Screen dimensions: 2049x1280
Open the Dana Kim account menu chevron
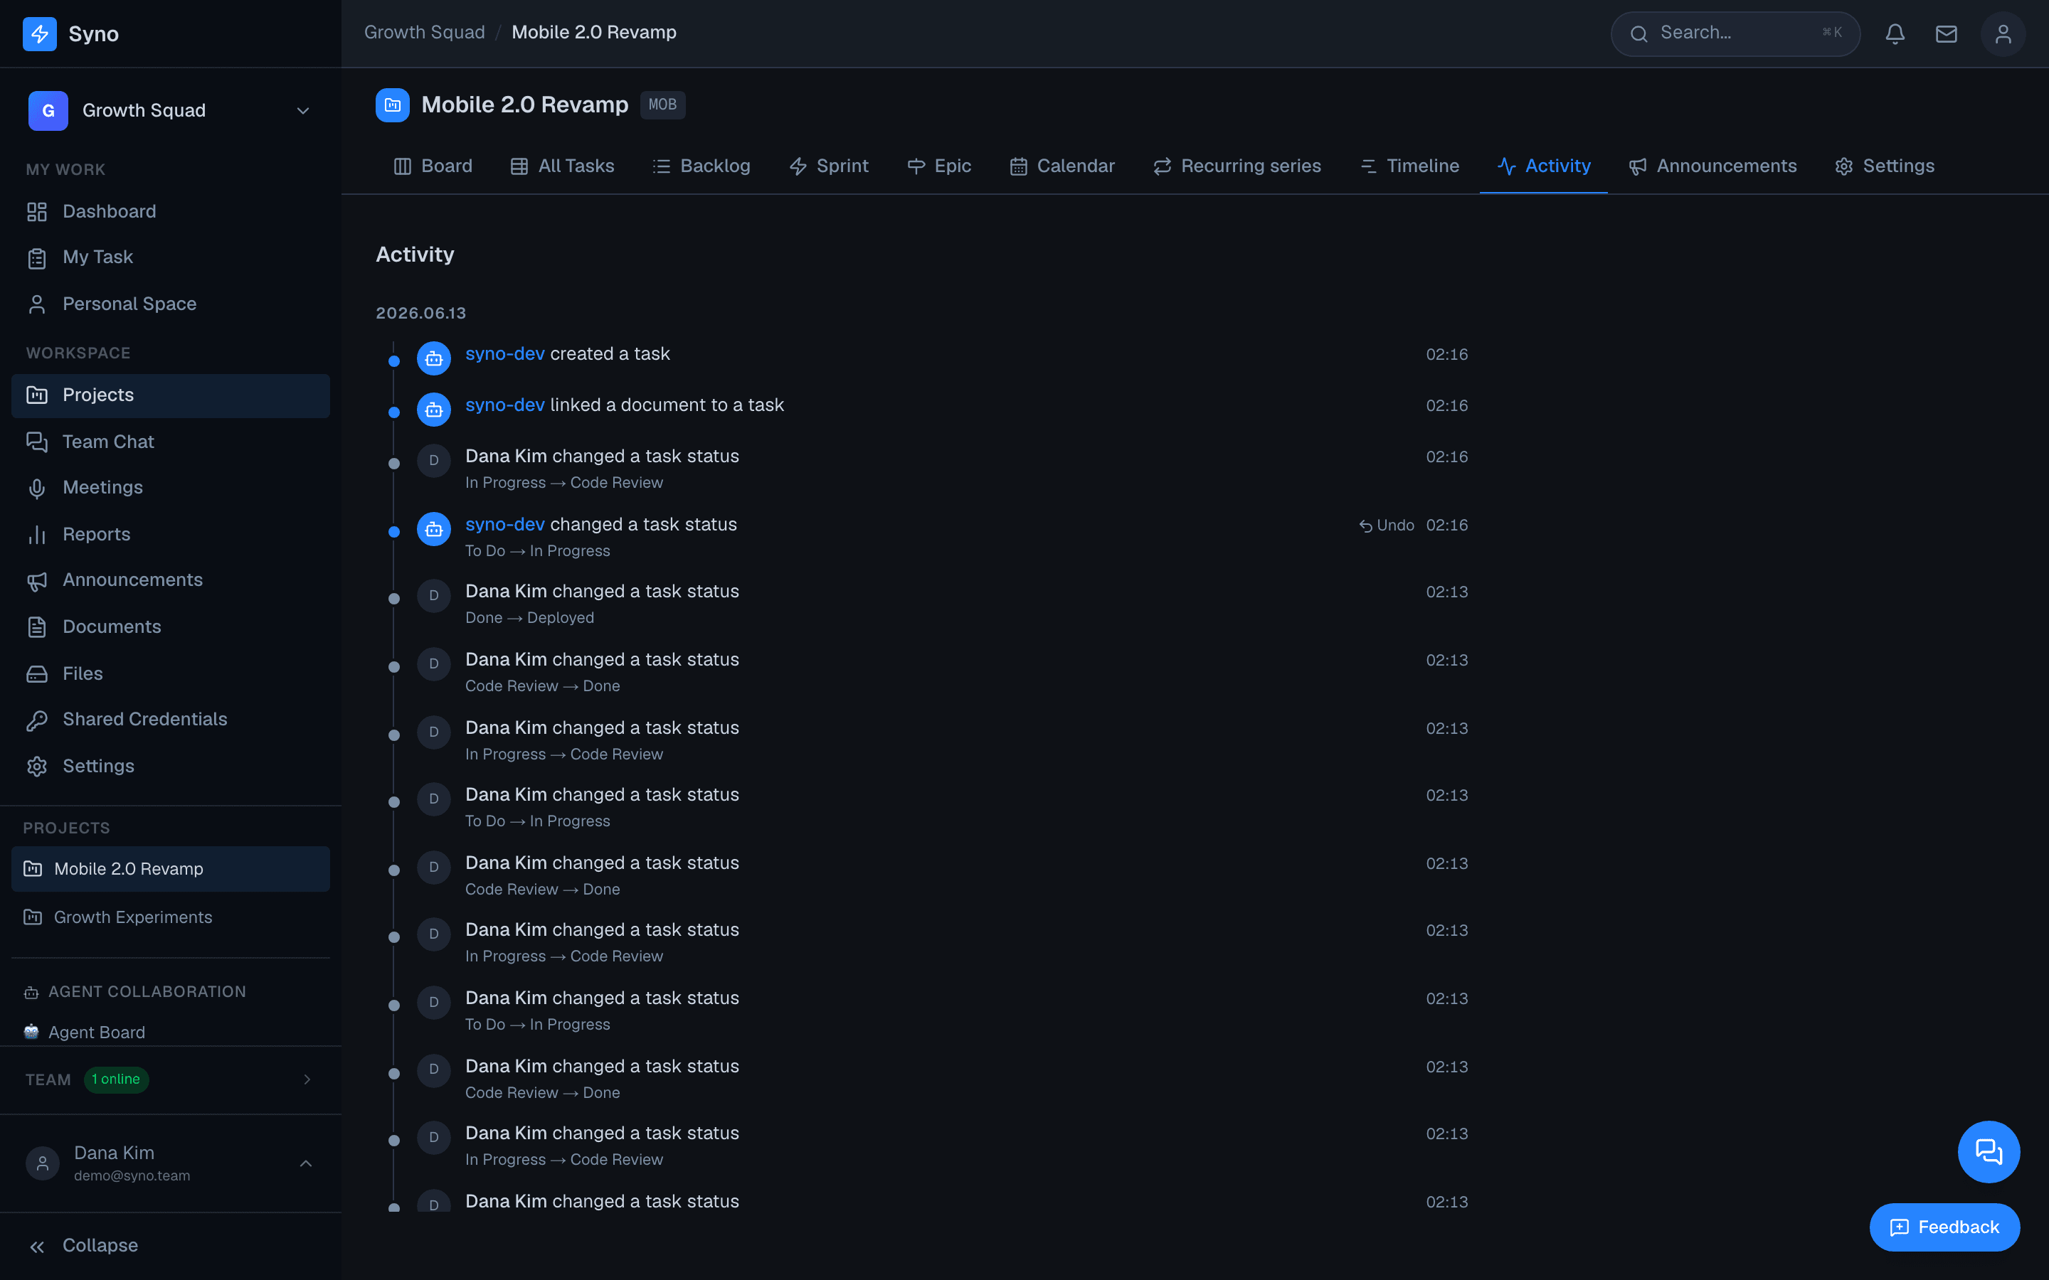tap(306, 1164)
